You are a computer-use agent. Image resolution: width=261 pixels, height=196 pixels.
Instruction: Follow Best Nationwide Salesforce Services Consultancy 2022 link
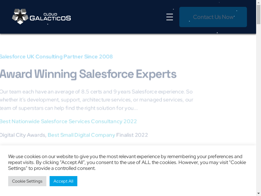pyautogui.click(x=68, y=121)
